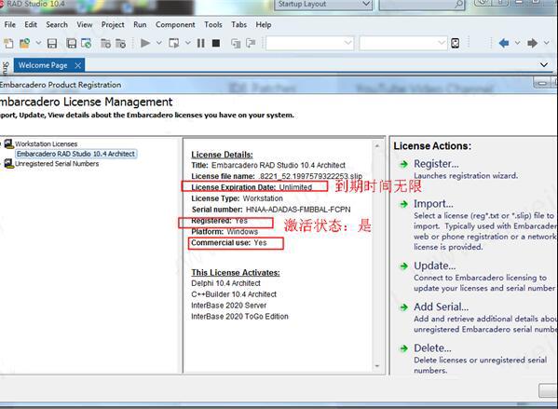The image size is (558, 409).
Task: Open the second empty toolbar combo box
Action: pos(403,43)
